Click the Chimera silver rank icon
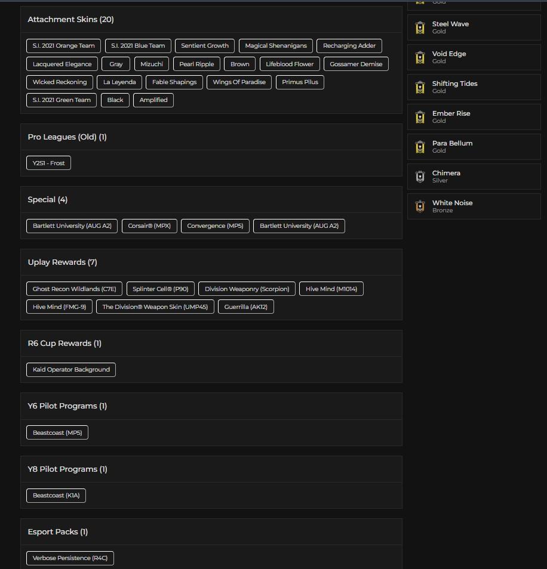 [x=420, y=177]
